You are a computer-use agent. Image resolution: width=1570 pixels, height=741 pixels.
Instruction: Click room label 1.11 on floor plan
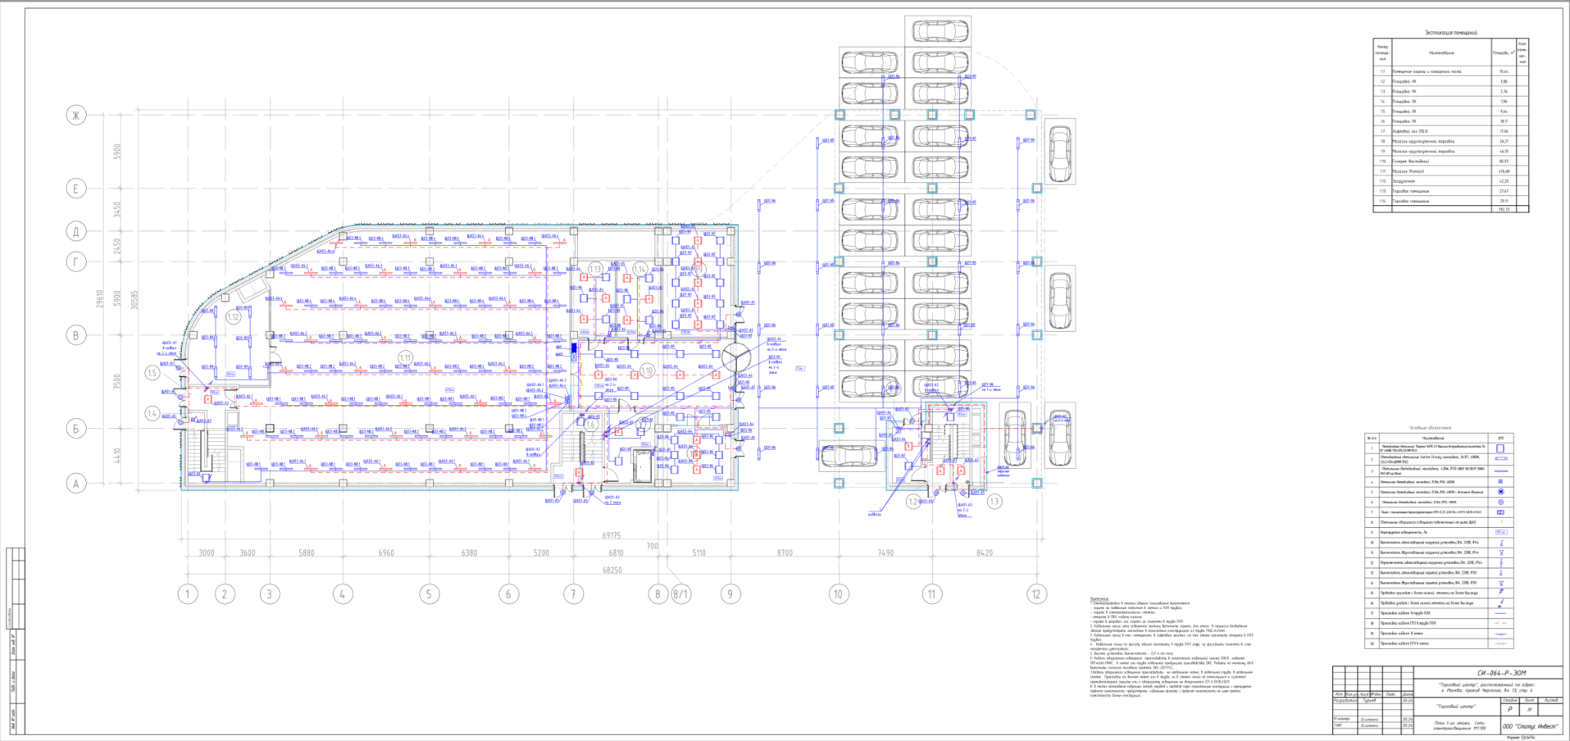(x=405, y=357)
